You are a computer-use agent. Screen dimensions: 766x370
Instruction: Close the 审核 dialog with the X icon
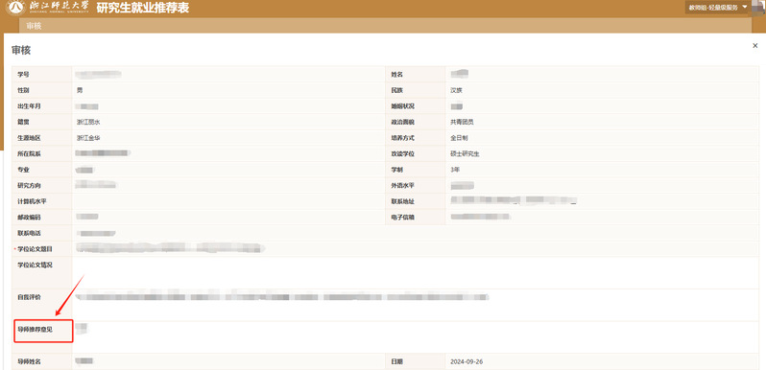tap(755, 45)
